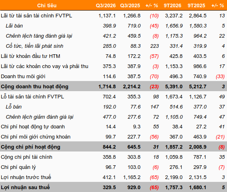Select the 9T2026 value 3,237.2
The width and height of the screenshot is (227, 192).
pyautogui.click(x=174, y=16)
